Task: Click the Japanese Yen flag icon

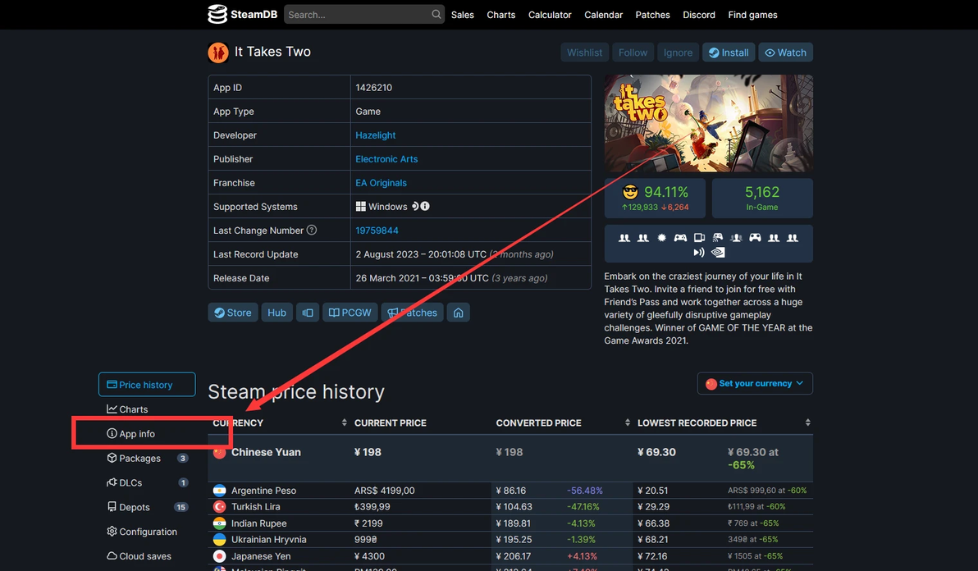Action: coord(220,556)
